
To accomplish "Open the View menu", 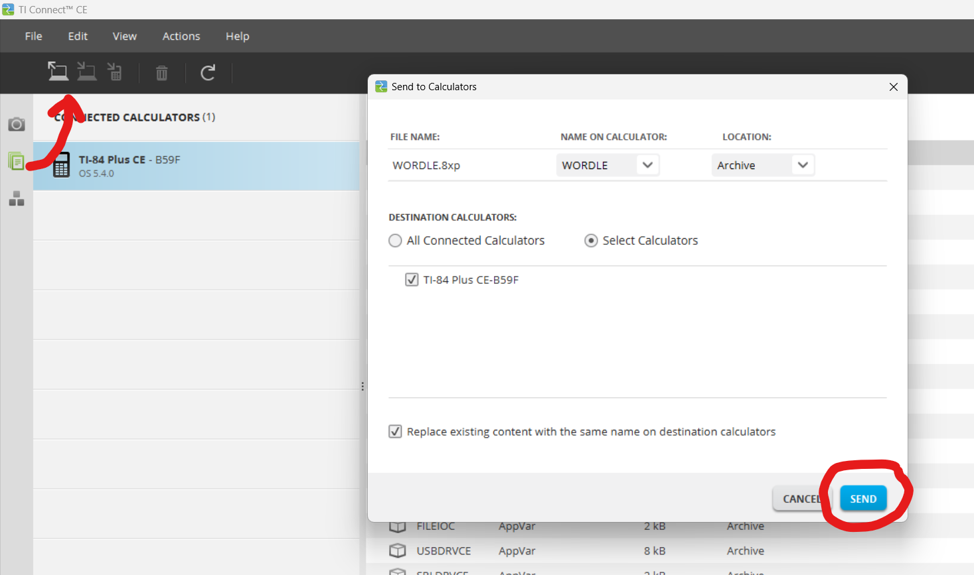I will (x=125, y=36).
